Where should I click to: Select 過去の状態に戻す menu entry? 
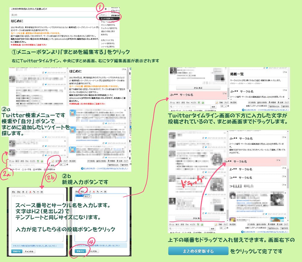(x=108, y=32)
